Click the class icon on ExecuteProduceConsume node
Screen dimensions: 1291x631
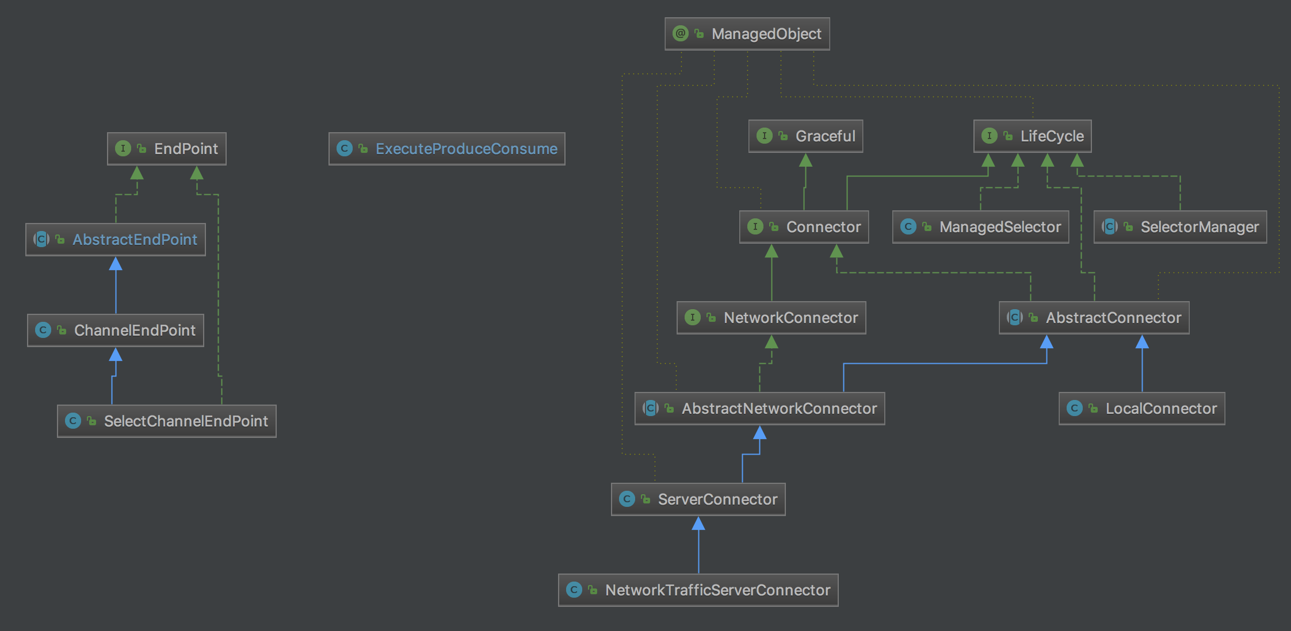[x=344, y=148]
